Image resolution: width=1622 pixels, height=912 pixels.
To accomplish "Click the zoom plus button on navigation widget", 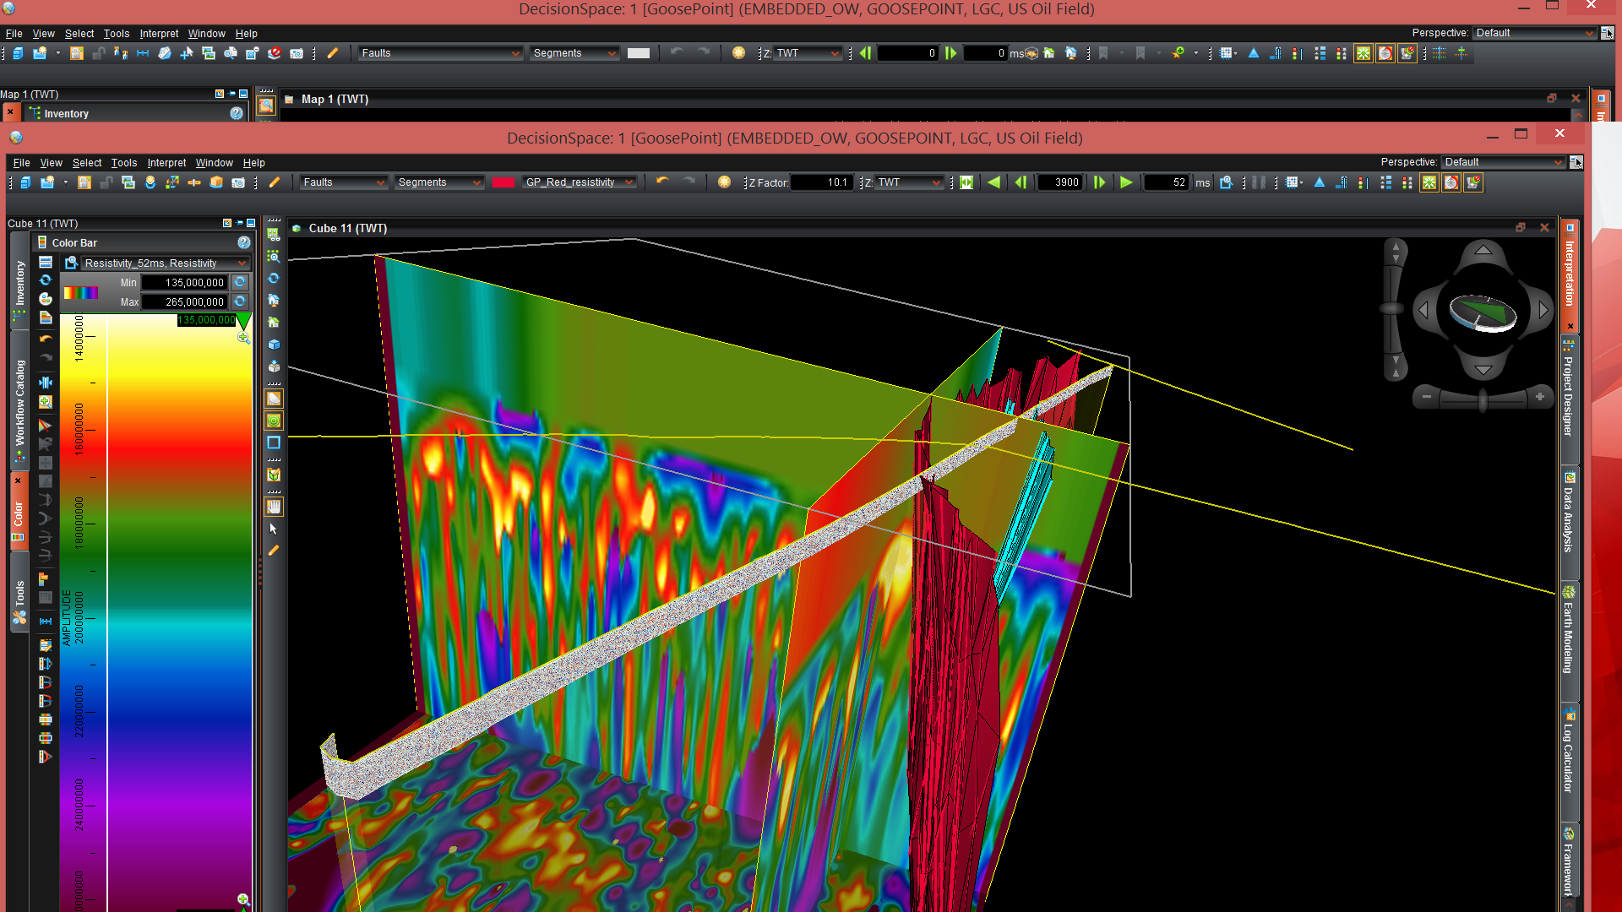I will pos(1540,397).
